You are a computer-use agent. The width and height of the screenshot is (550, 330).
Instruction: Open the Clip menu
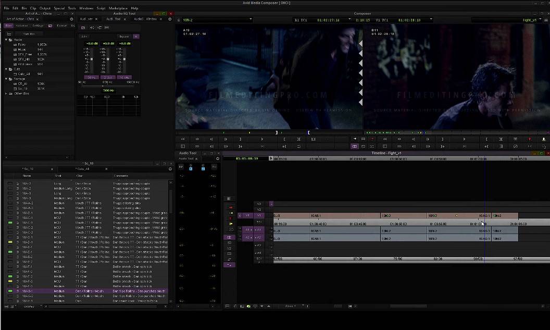[x=33, y=8]
